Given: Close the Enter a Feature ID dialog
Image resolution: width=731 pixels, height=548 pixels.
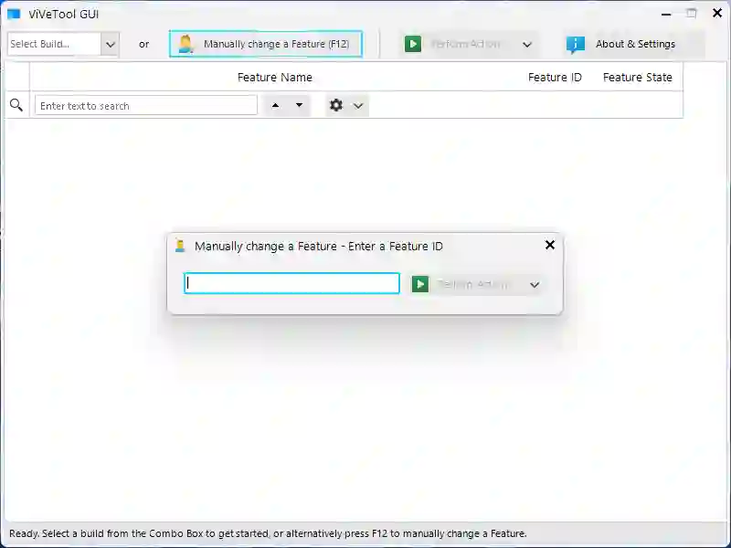Looking at the screenshot, I should click(x=550, y=245).
